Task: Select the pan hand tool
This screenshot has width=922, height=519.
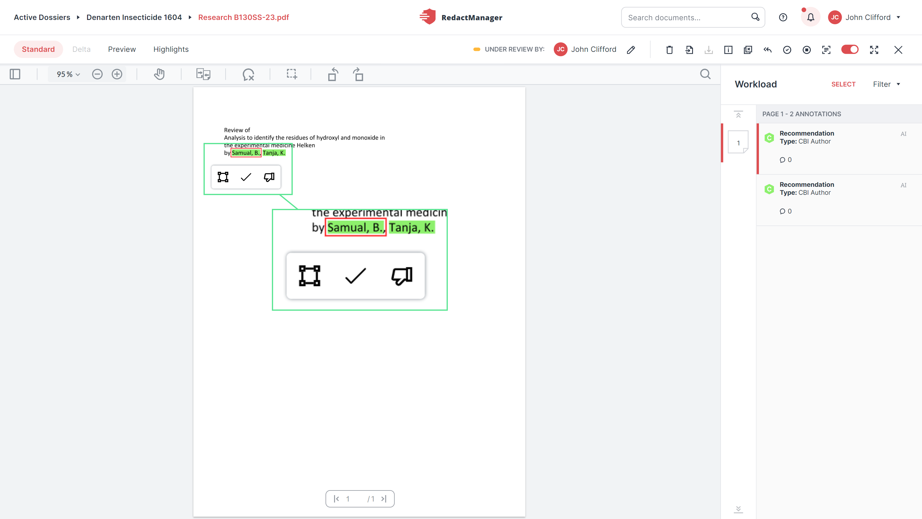Action: point(159,74)
